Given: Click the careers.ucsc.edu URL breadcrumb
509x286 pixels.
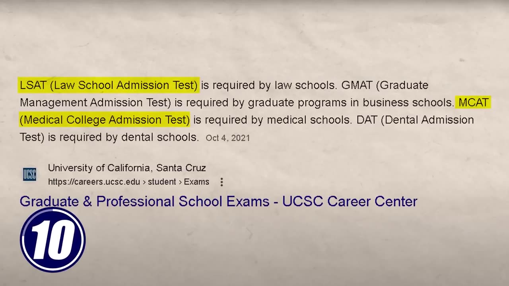Looking at the screenshot, I should tap(128, 182).
